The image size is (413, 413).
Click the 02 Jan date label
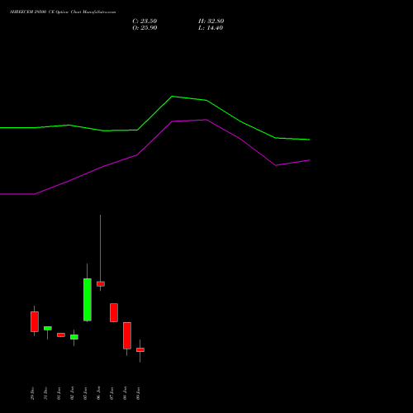[x=72, y=393]
